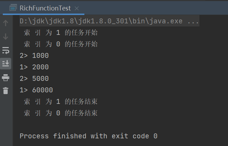Print the console output
Screen dimensions: 228x146
(6, 77)
